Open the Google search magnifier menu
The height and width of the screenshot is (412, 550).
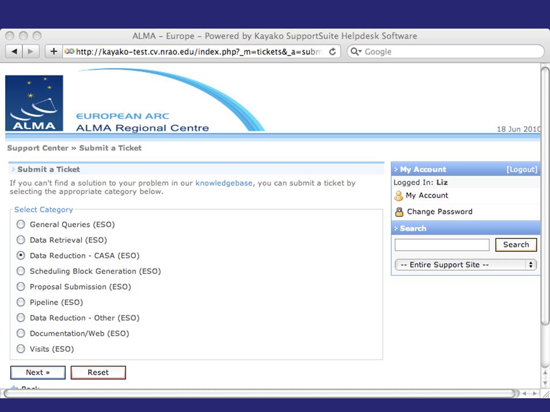tap(356, 51)
